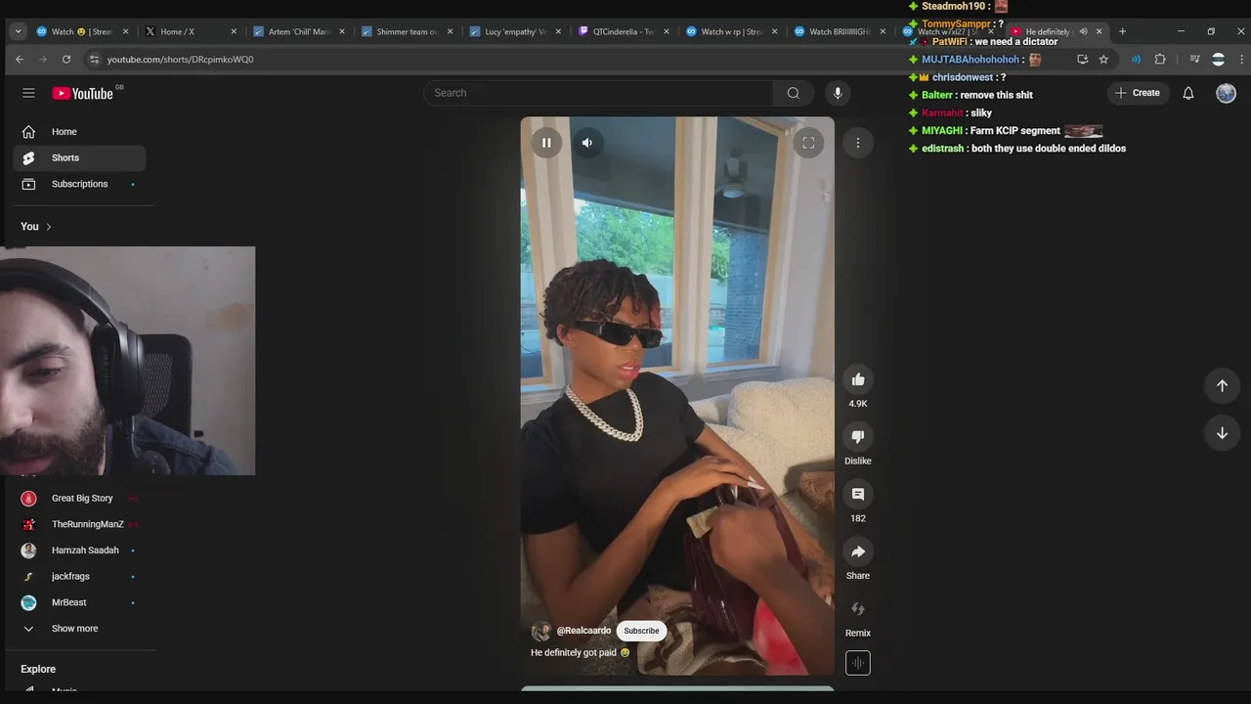Expand subscriptions with Show more

pos(80,629)
